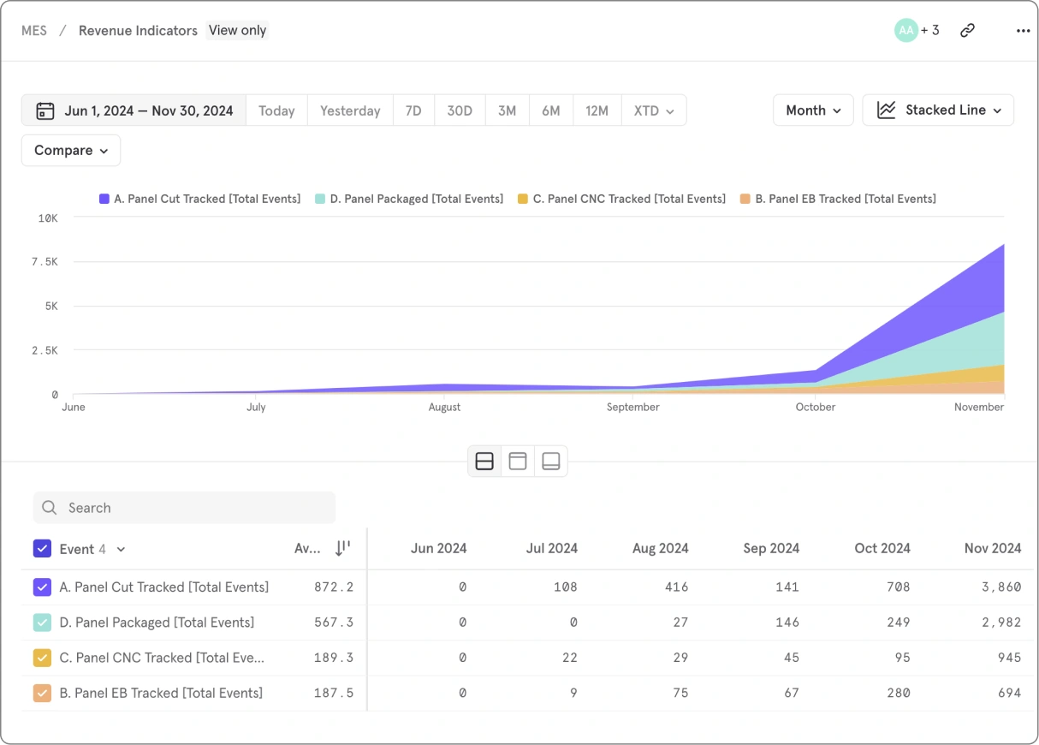Viewport: 1039px width, 745px height.
Task: Click teal legend swatch for Panel Packaged
Action: (x=320, y=199)
